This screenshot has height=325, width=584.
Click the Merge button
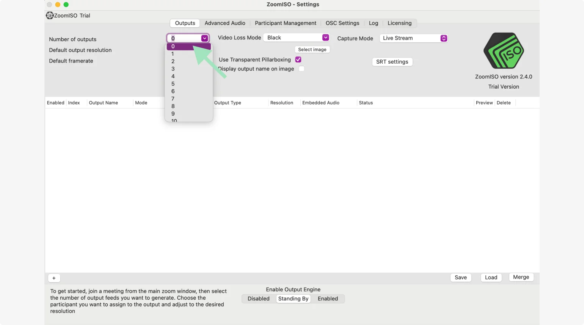pos(521,277)
